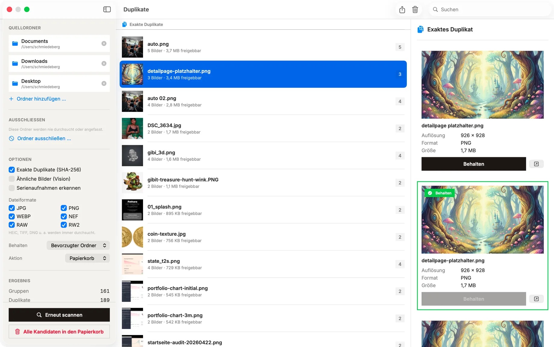Screen dimensions: 554x347
Task: Uncheck the RAW file format
Action: [12, 225]
